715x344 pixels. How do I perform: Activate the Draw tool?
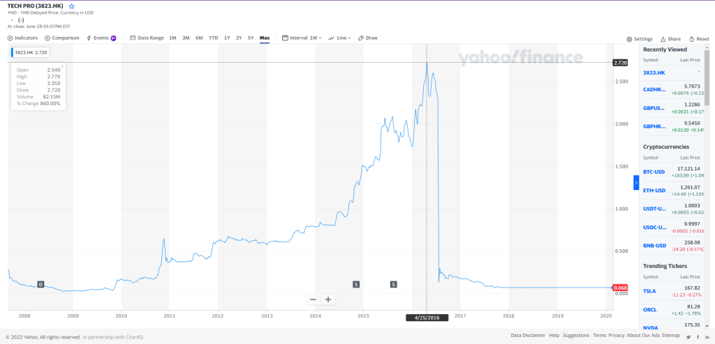tap(368, 38)
